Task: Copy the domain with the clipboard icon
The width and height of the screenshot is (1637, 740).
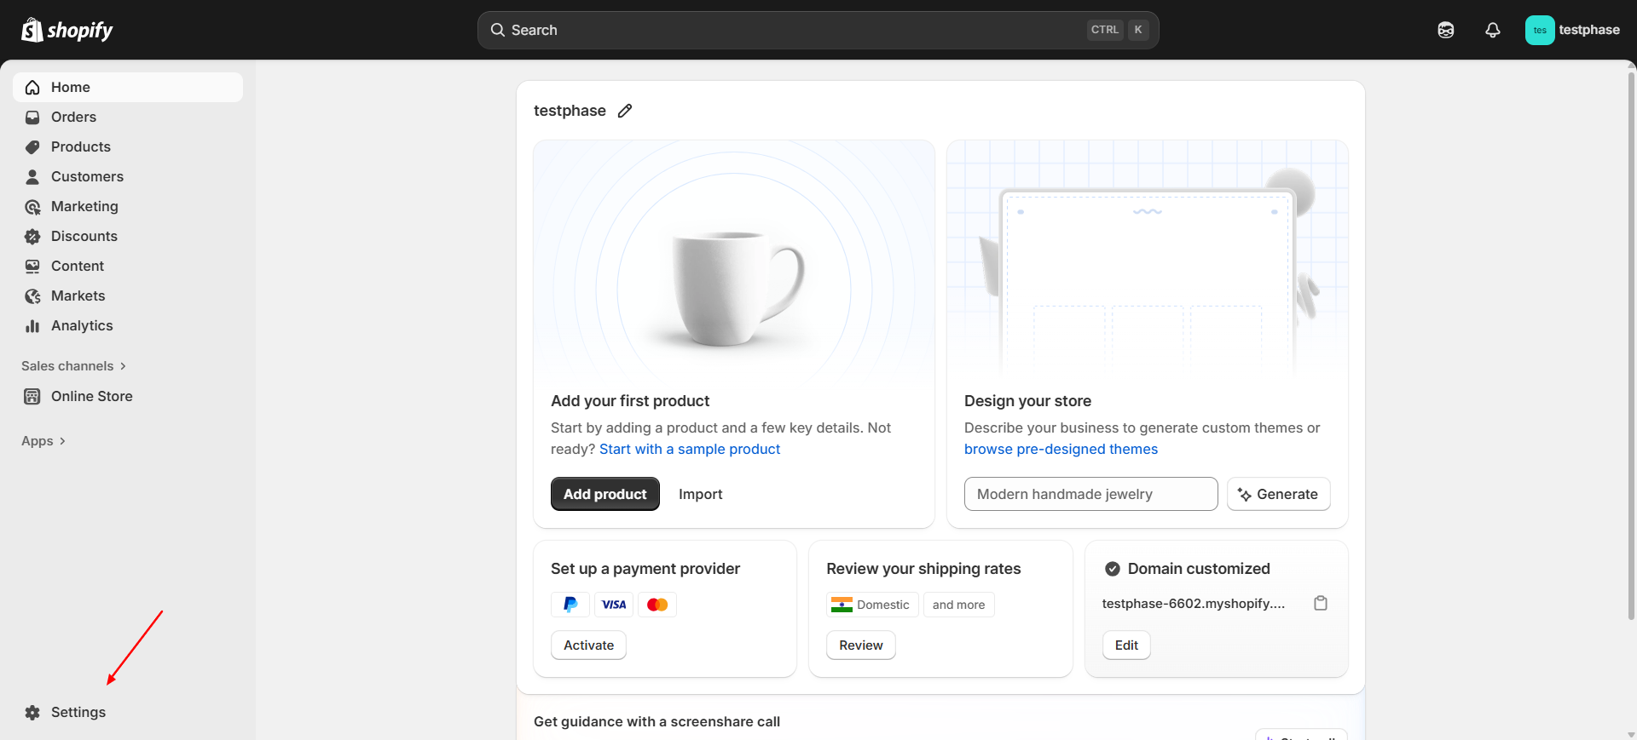Action: (x=1321, y=603)
